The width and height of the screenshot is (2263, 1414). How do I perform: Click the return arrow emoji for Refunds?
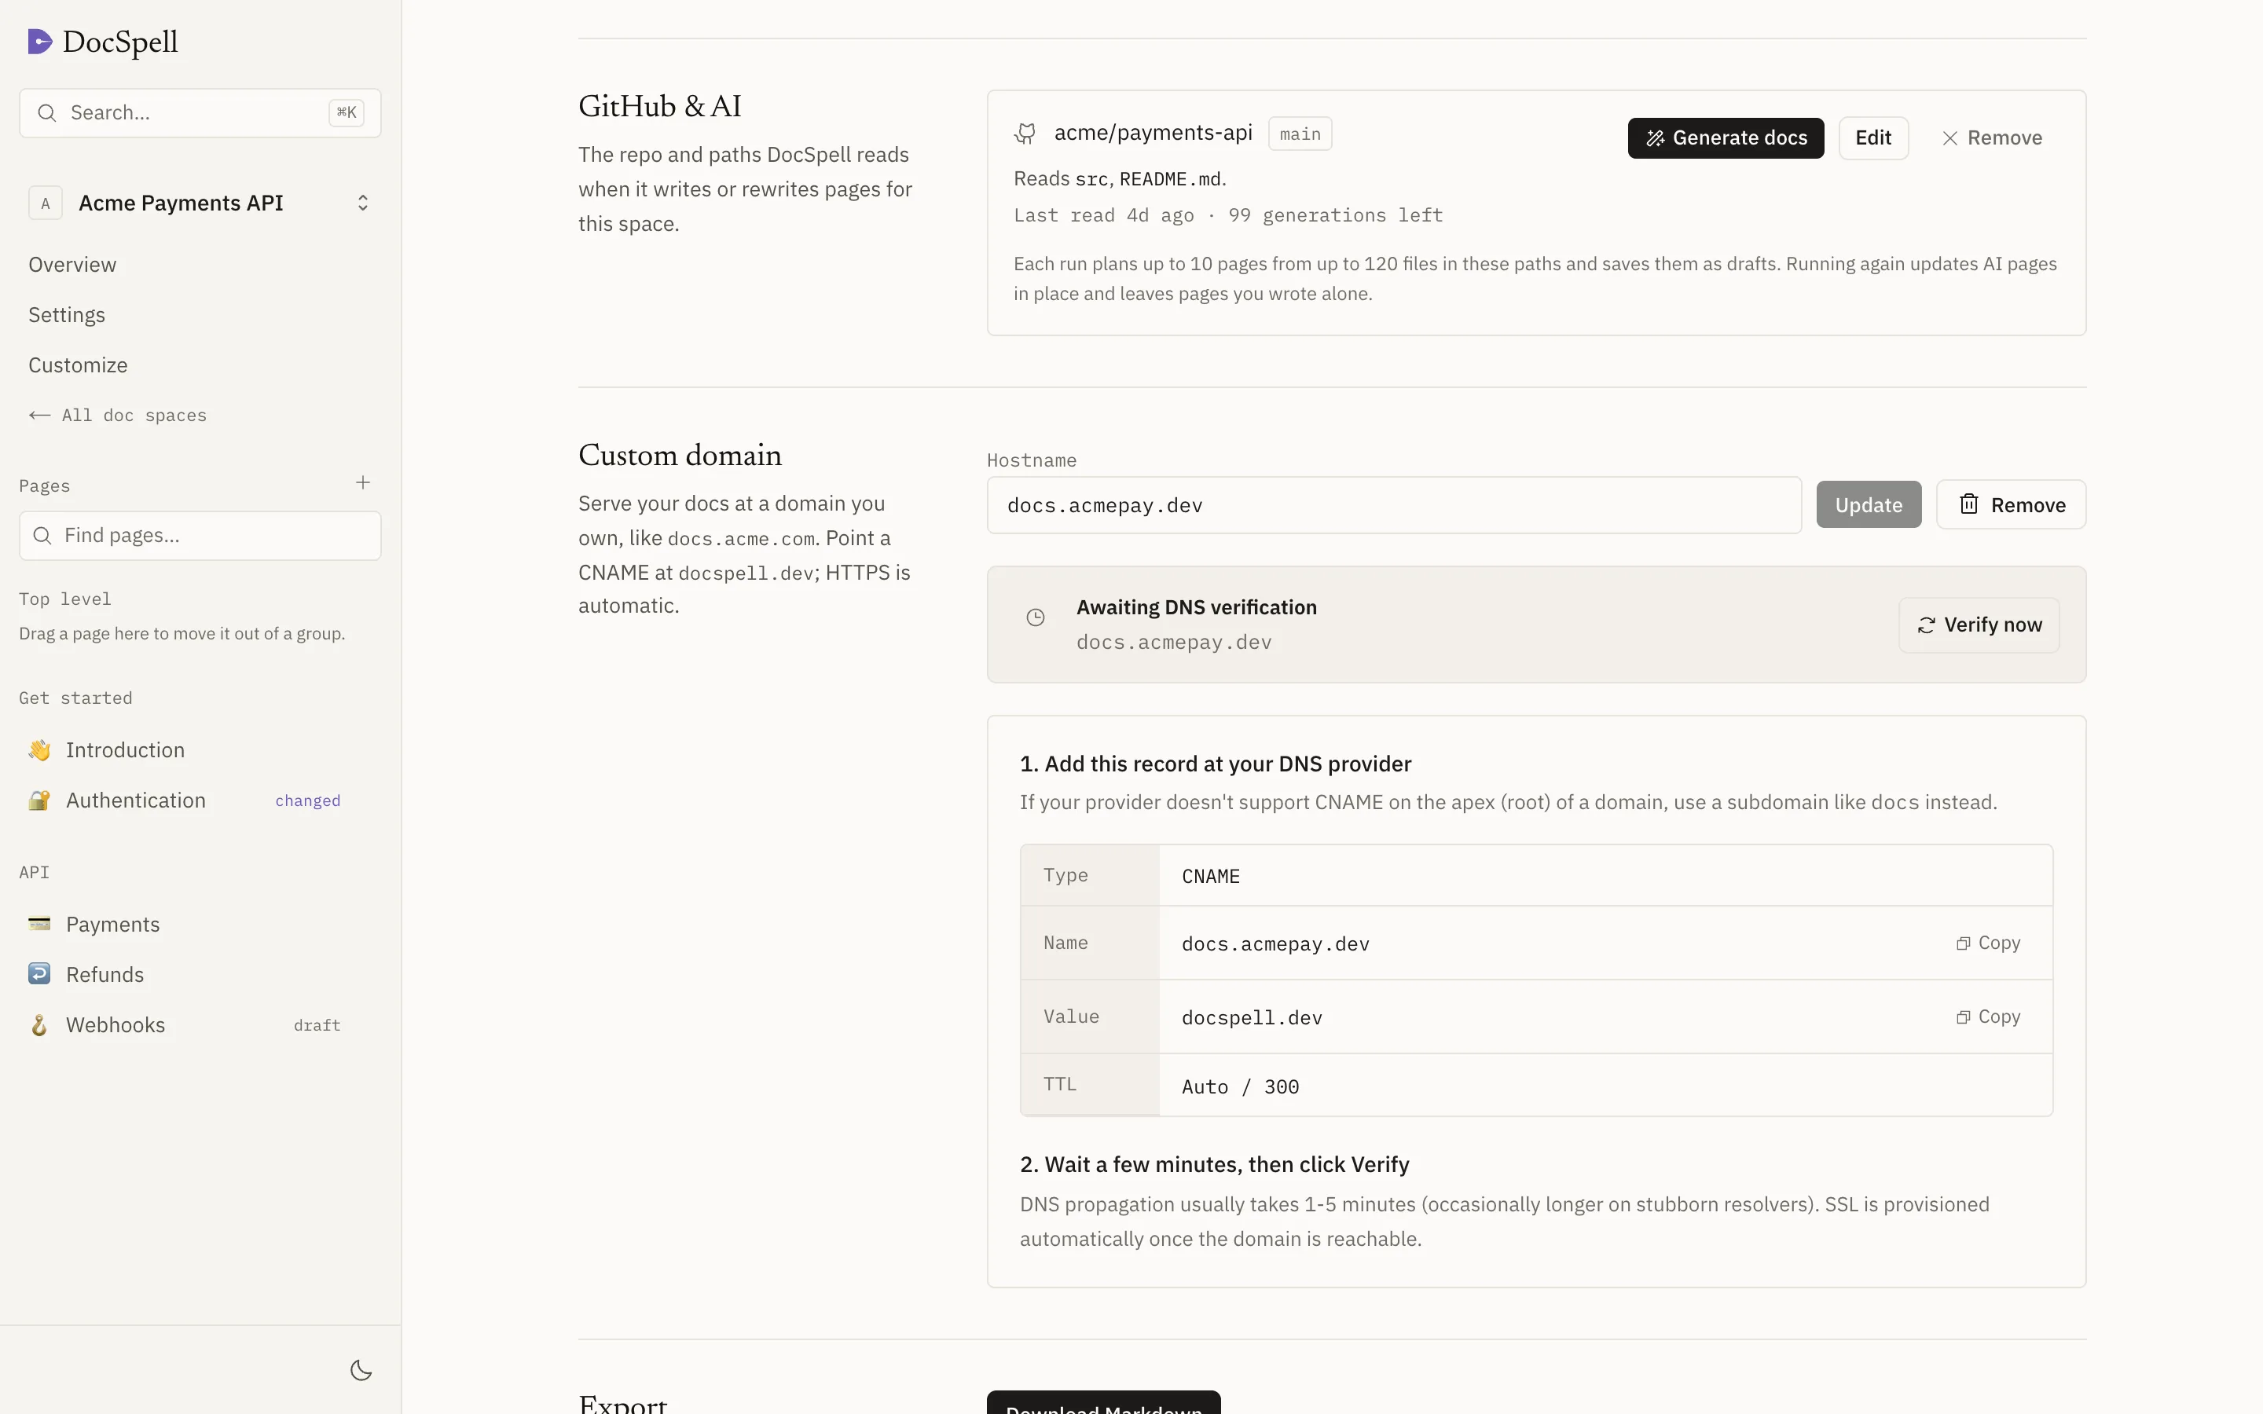click(39, 974)
